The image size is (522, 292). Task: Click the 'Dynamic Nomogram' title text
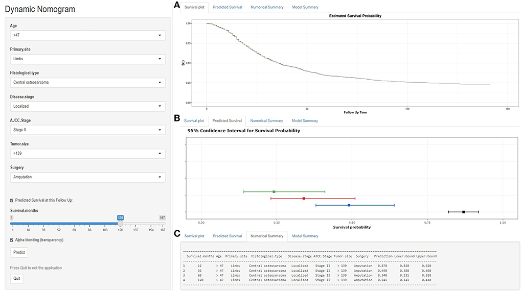click(x=40, y=9)
